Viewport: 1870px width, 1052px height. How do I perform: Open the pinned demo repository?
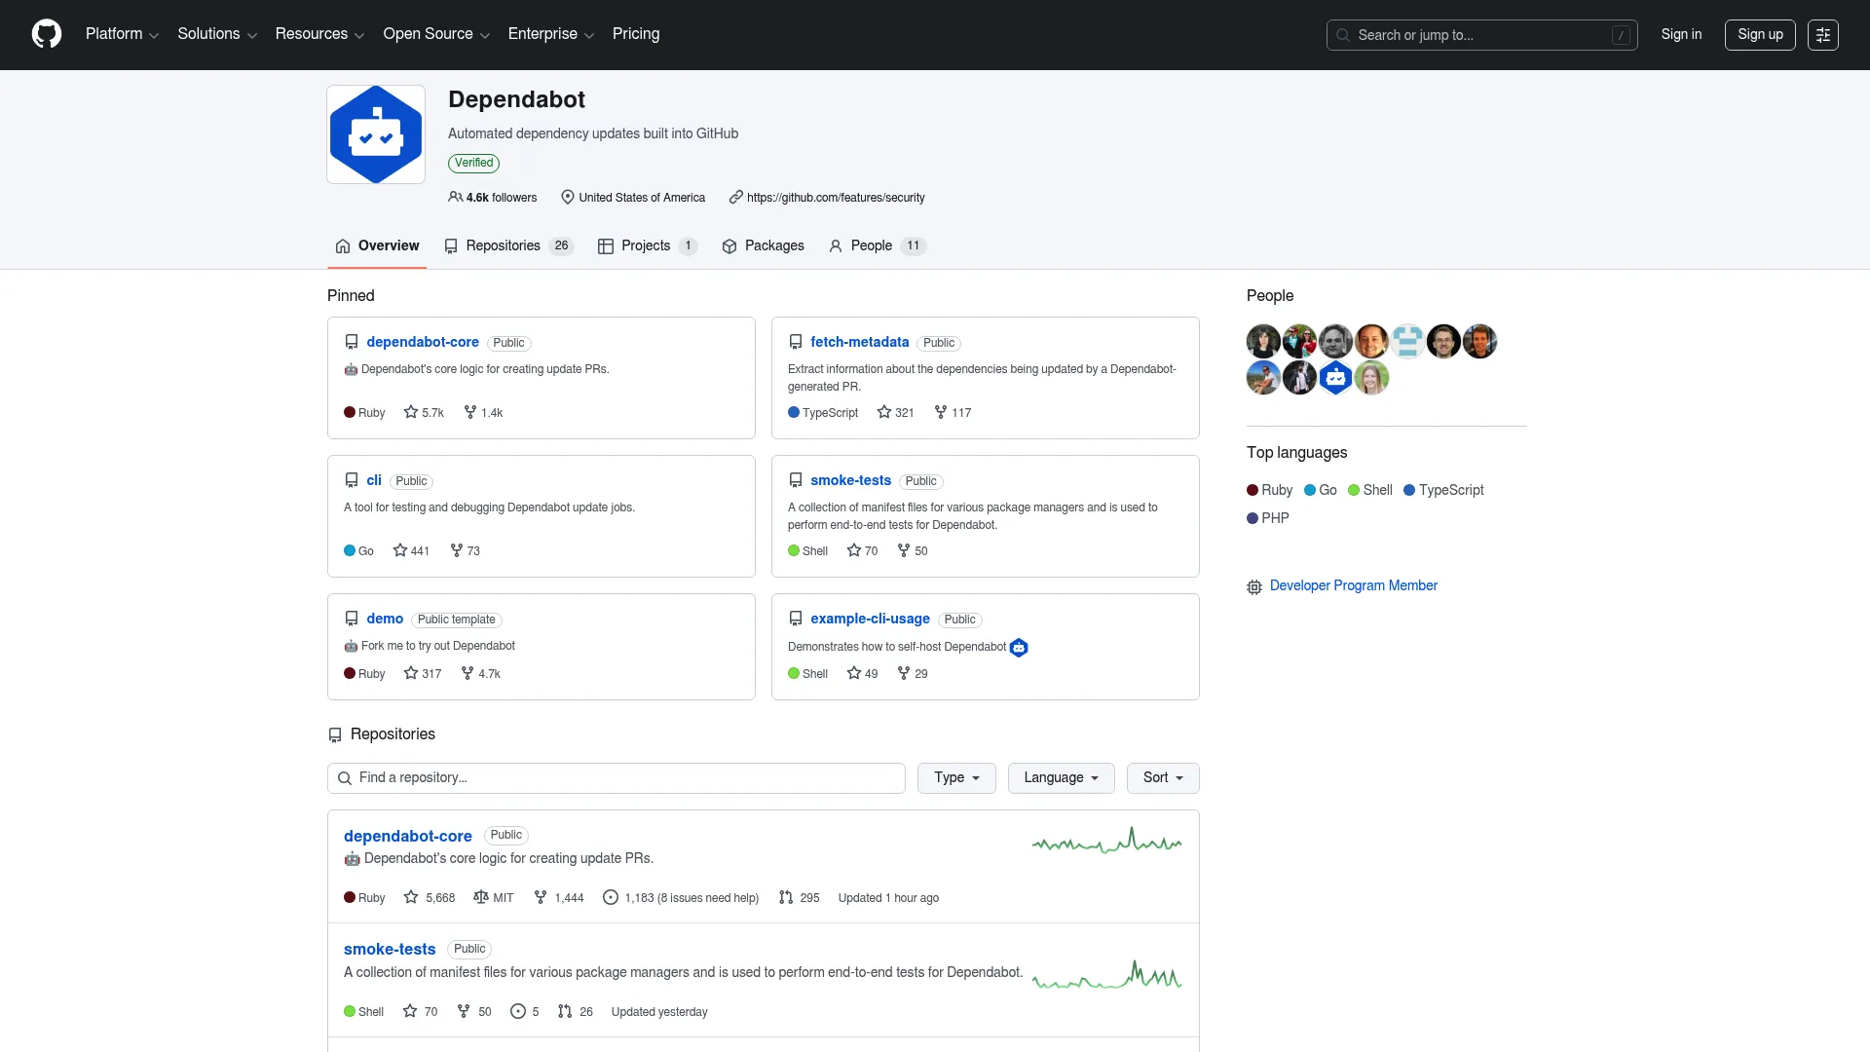[x=385, y=619]
